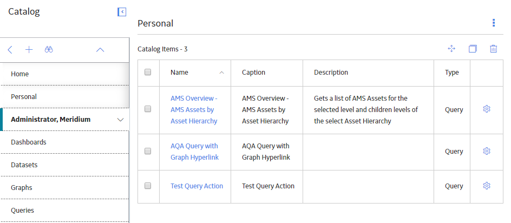Click the trash delete icon
The width and height of the screenshot is (511, 223).
(493, 49)
